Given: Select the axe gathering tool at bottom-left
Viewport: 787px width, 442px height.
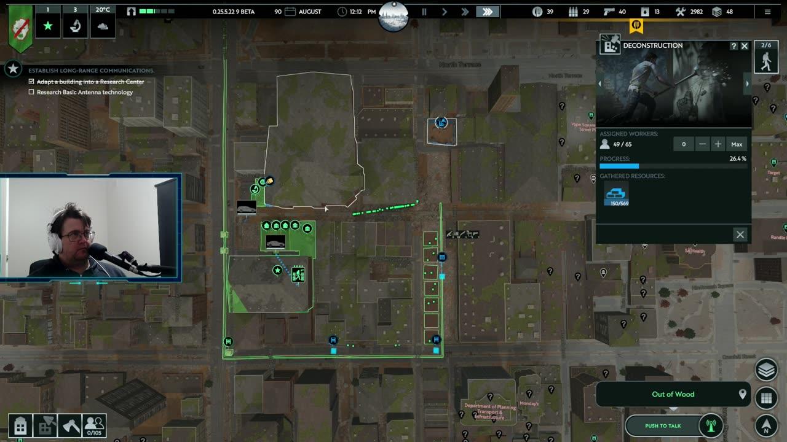Looking at the screenshot, I should tap(69, 425).
